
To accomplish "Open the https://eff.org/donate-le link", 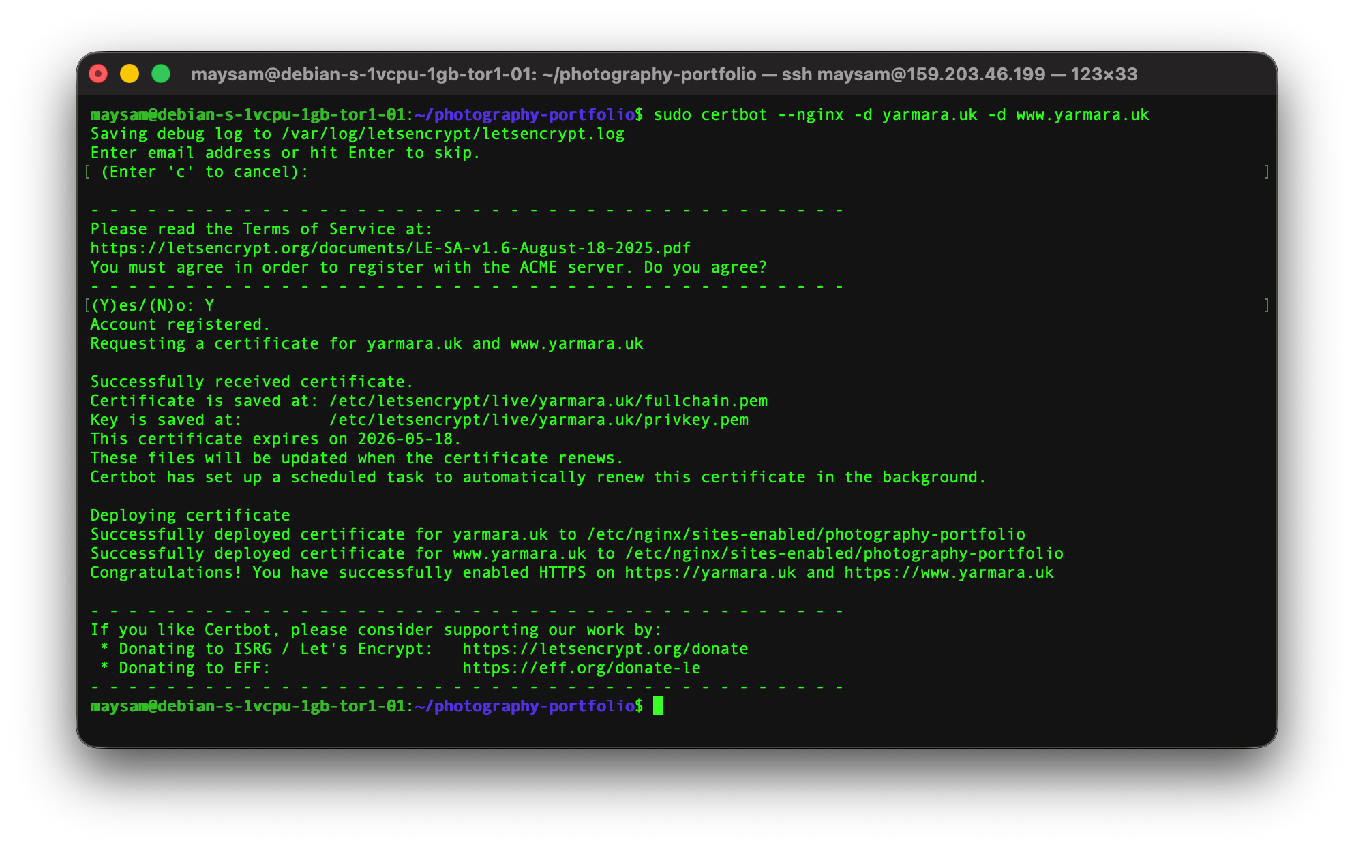I will tap(582, 668).
